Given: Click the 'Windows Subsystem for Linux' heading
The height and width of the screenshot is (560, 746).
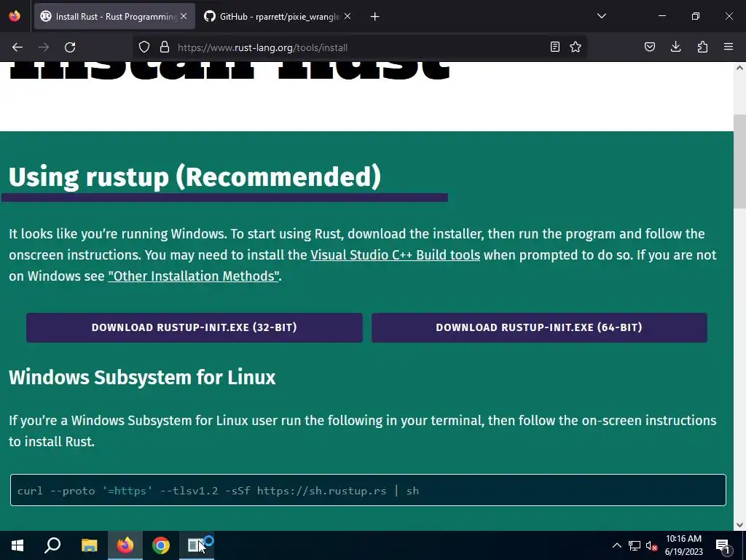Looking at the screenshot, I should pyautogui.click(x=142, y=377).
